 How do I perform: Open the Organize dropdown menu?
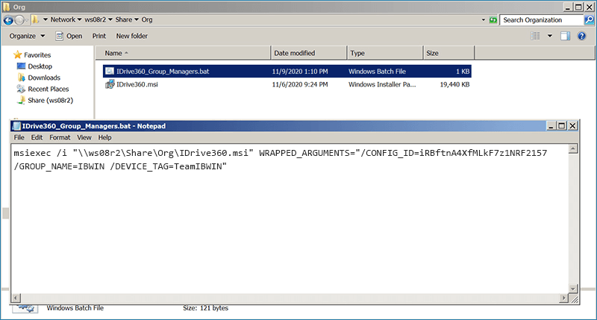point(28,36)
